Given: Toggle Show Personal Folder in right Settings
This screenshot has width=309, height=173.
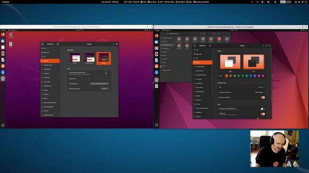Looking at the screenshot, I should click(263, 97).
